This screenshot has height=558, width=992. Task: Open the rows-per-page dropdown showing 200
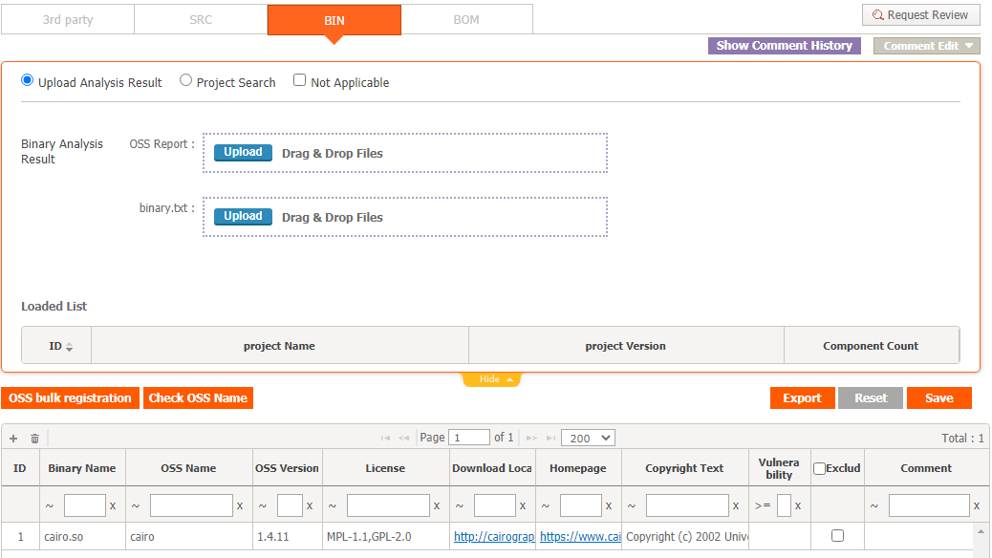589,438
